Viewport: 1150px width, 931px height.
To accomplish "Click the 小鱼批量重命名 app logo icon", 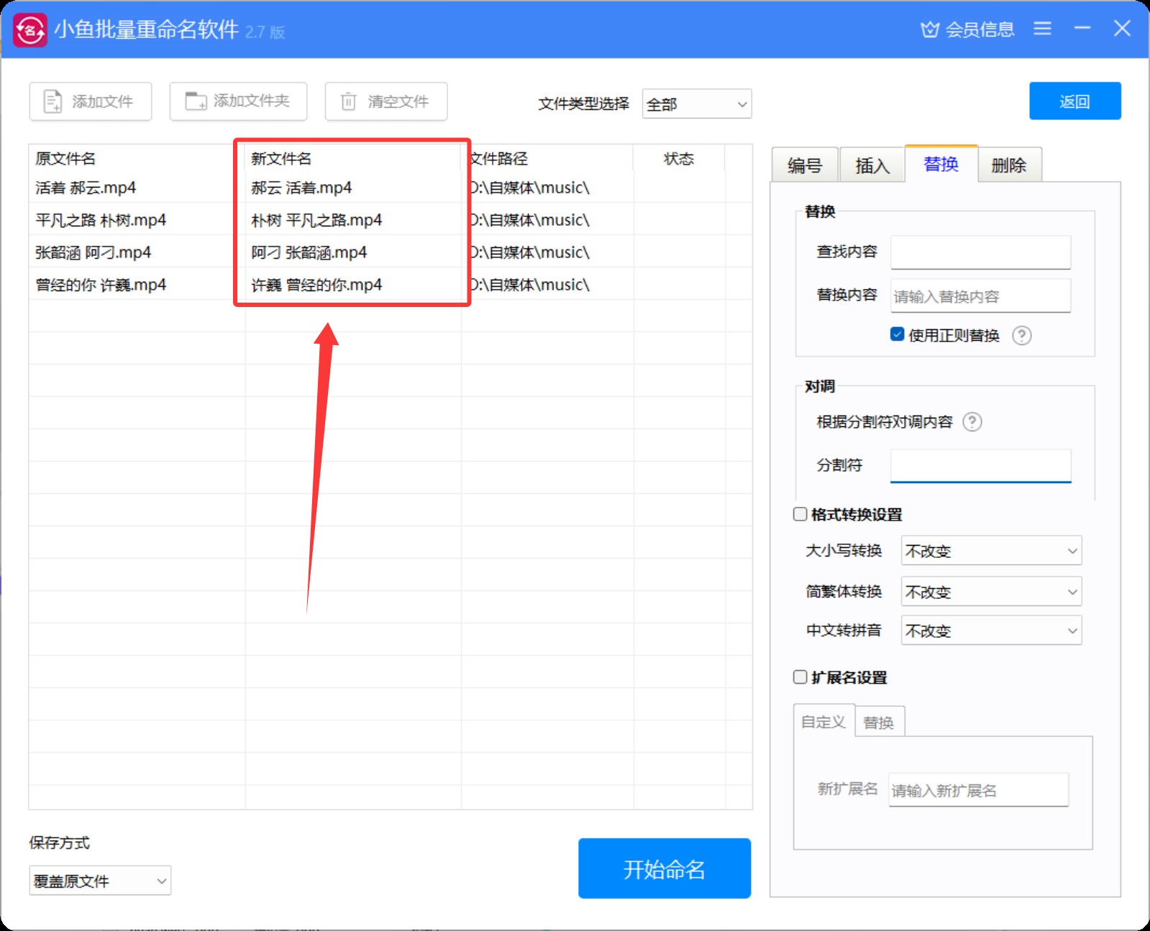I will click(x=30, y=30).
